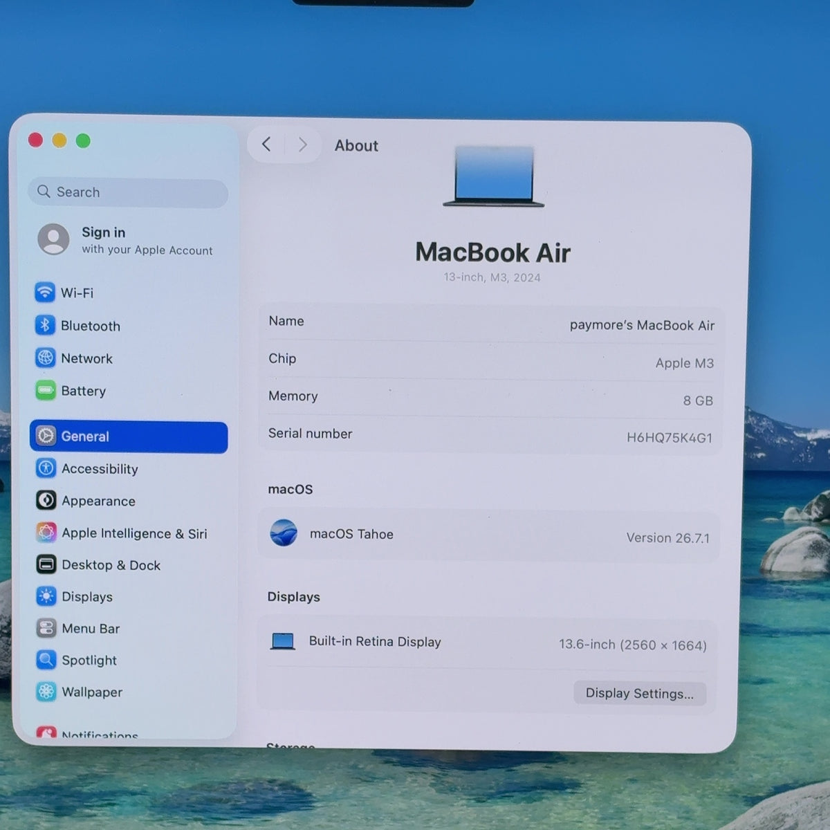Click the '13-inch, M3, 2024' subtitle
Image resolution: width=830 pixels, height=830 pixels.
click(x=492, y=277)
